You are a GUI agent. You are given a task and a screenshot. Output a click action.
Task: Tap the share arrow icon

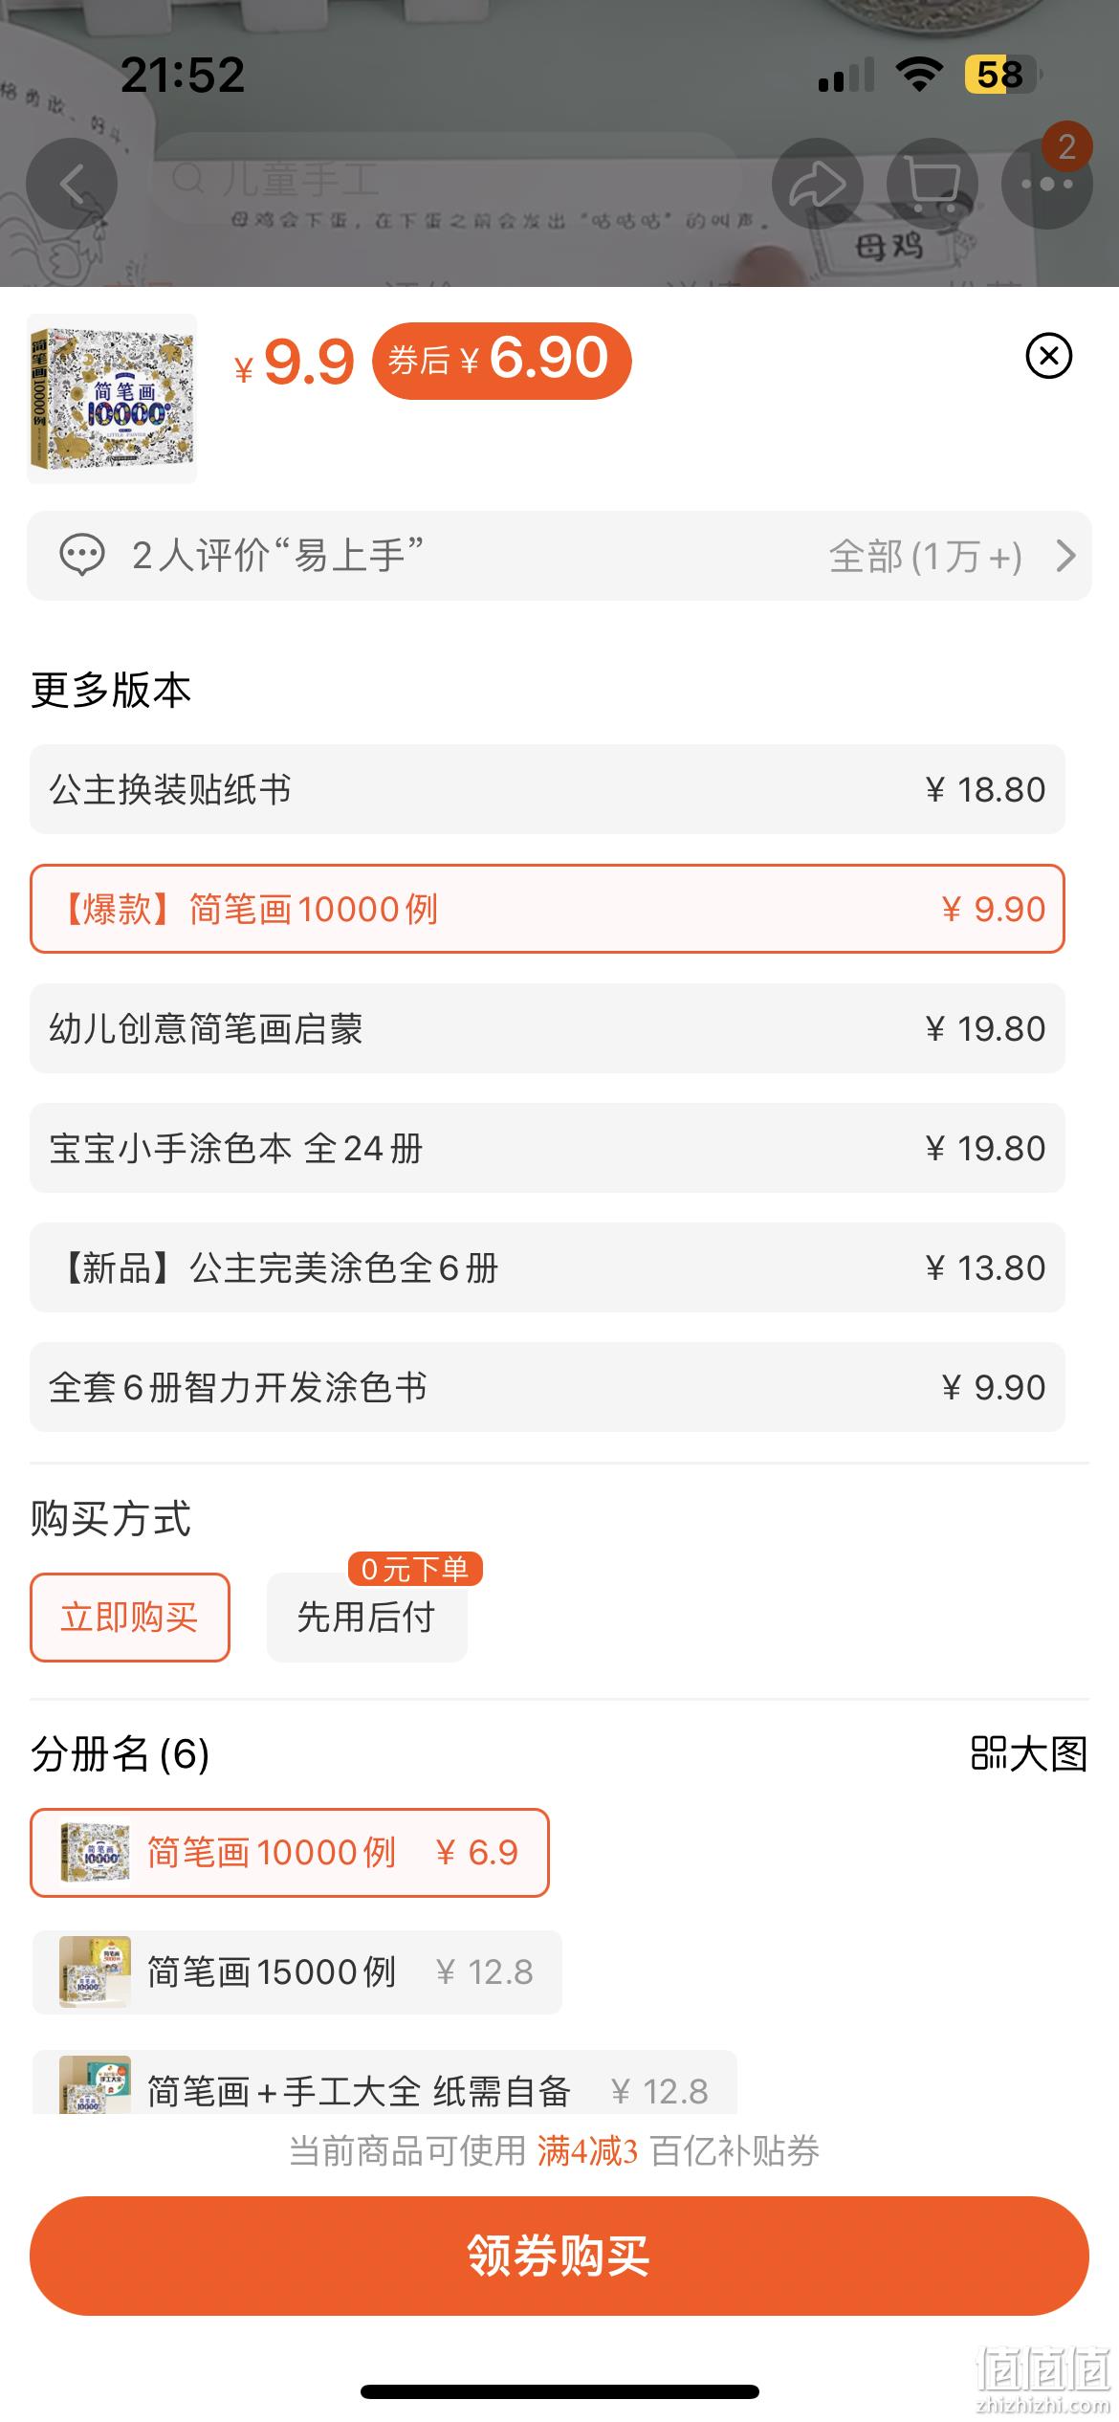tap(818, 184)
